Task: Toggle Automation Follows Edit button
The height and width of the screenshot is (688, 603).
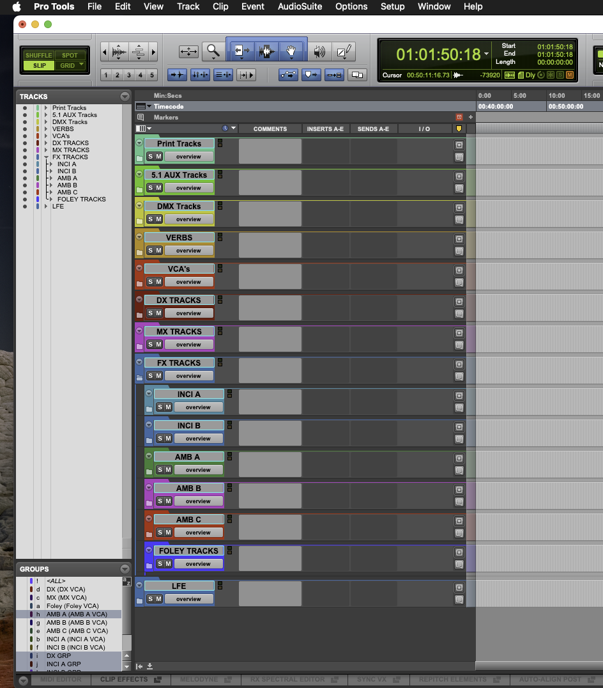Action: coord(288,75)
